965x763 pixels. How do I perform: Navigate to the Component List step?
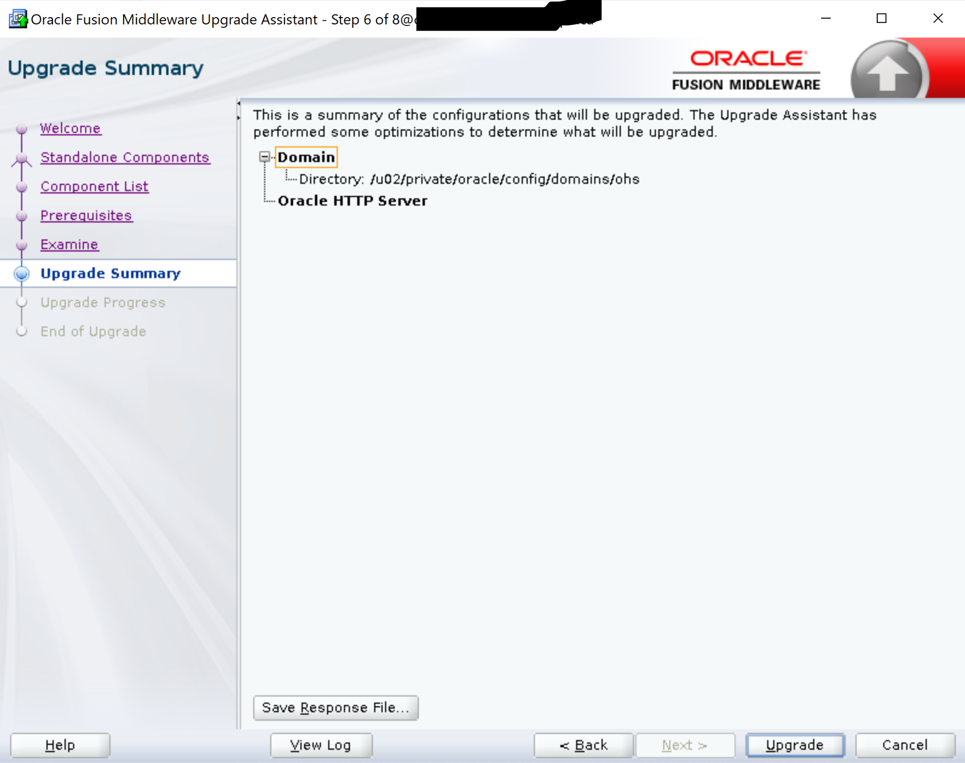(94, 186)
